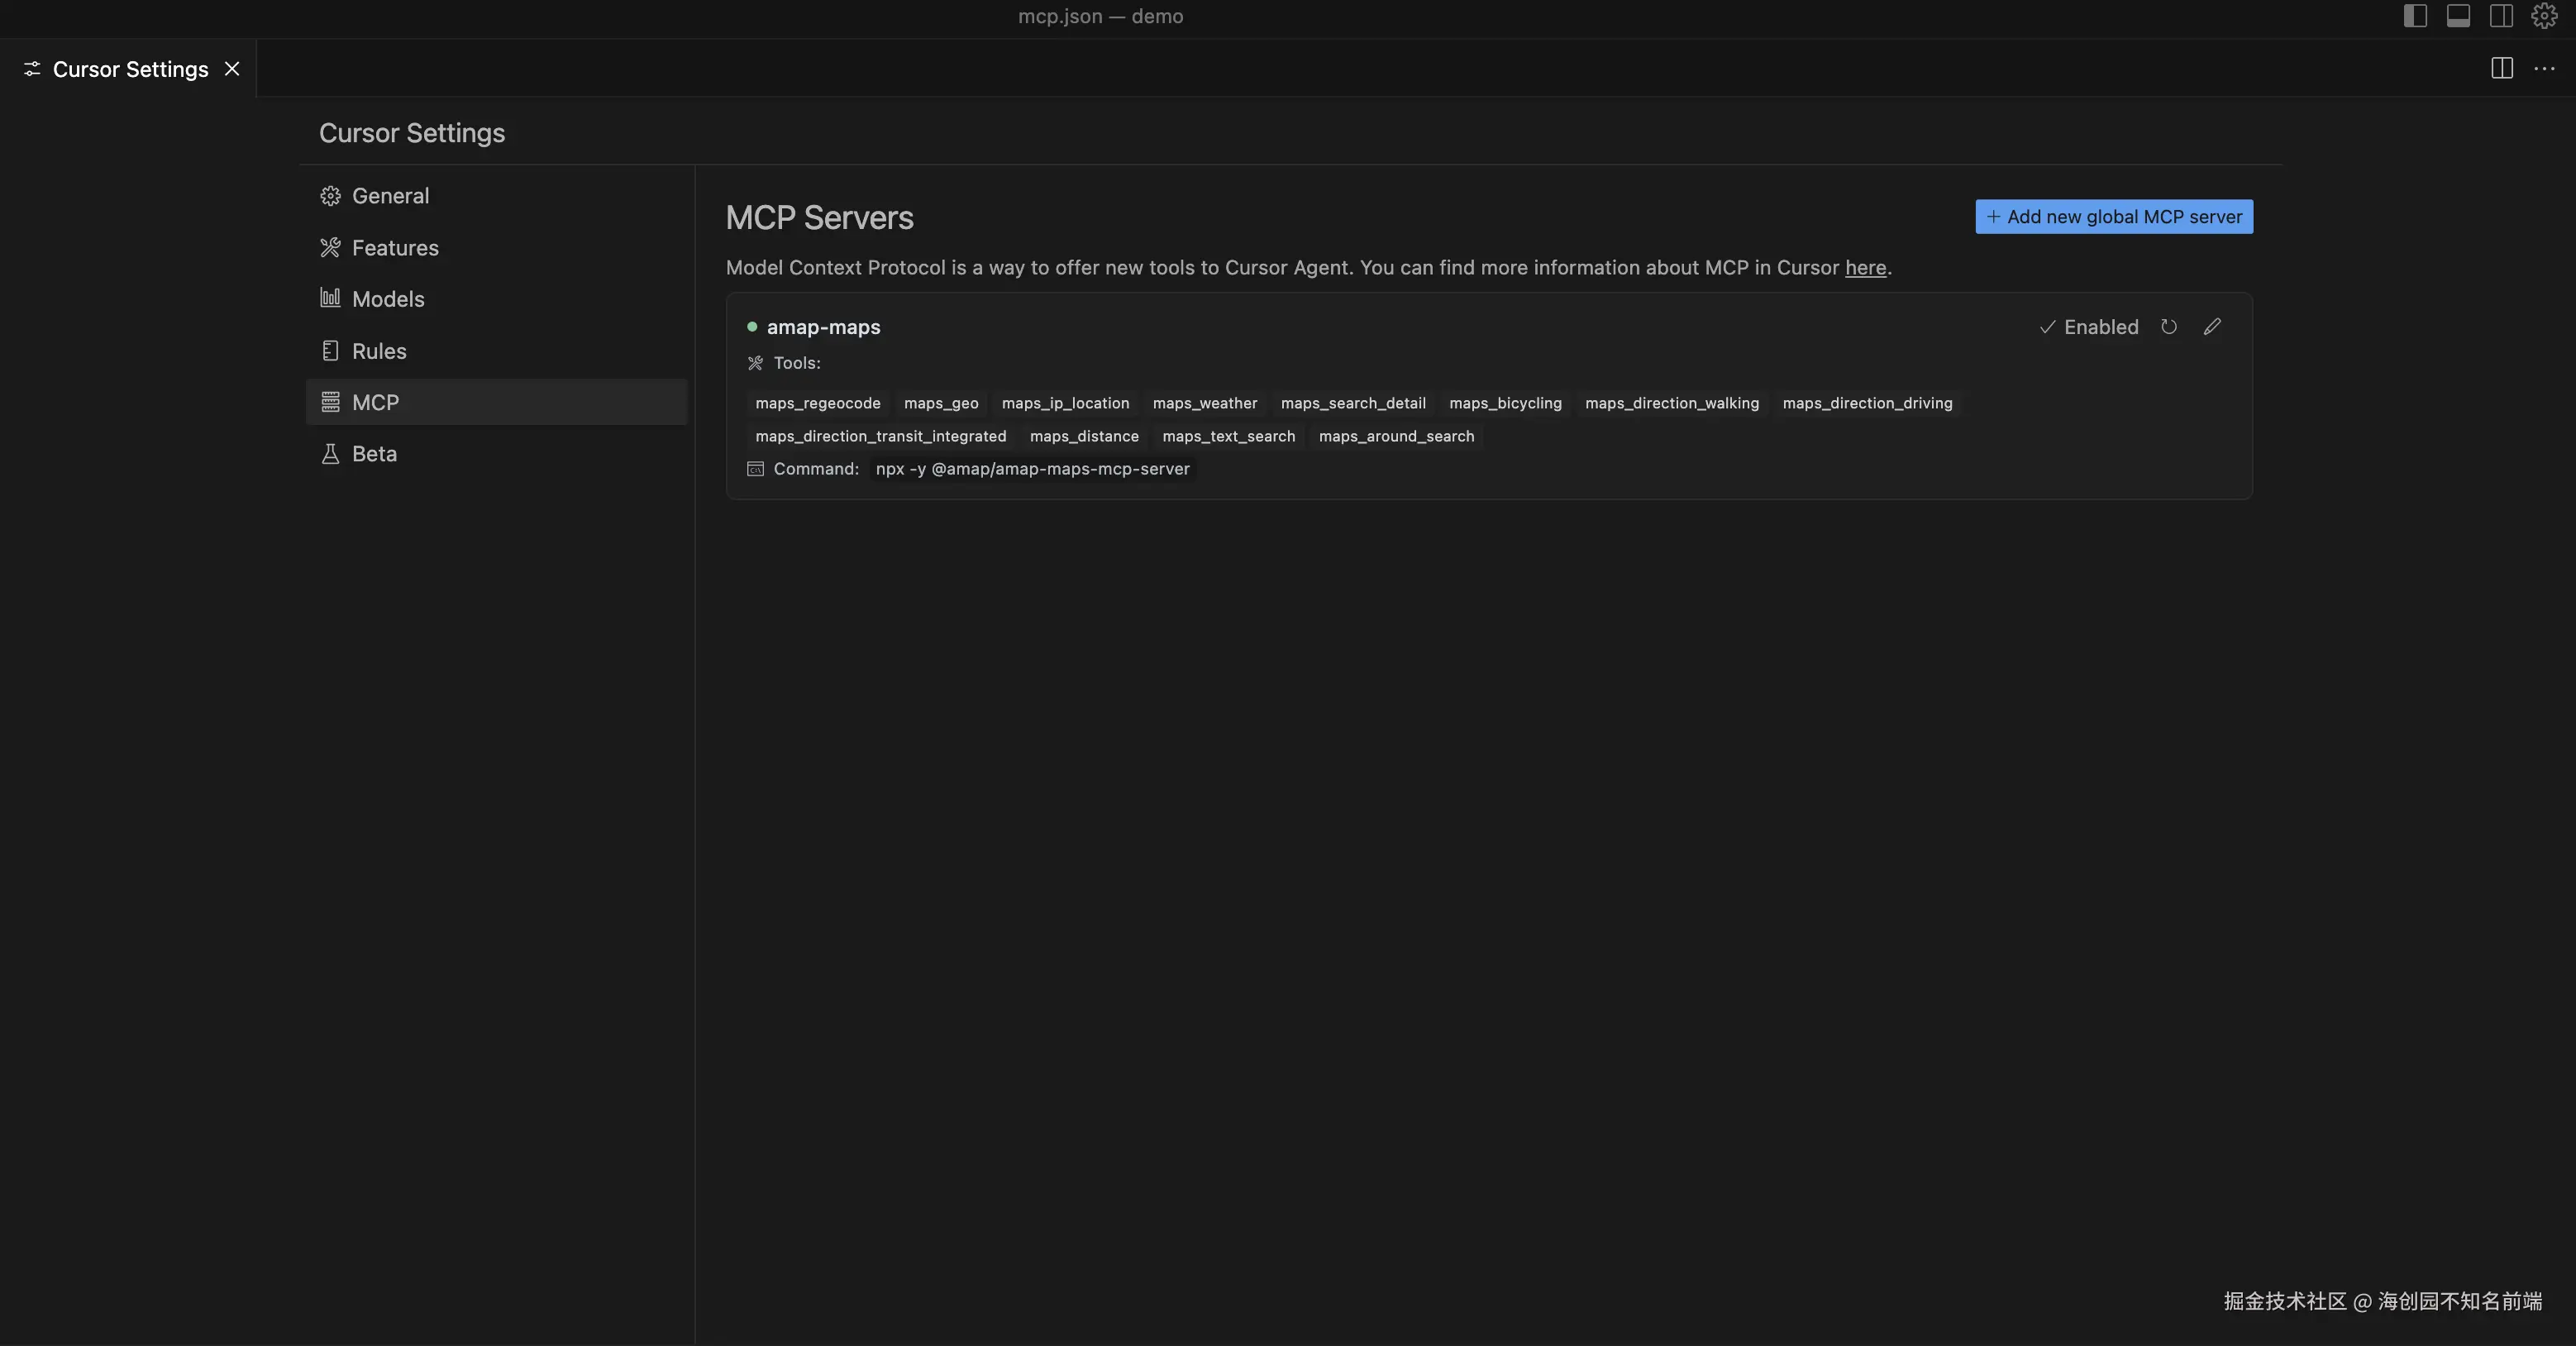Click the maps_direction_transit_integrated tool chip
Viewport: 2576px width, 1346px height.
coord(881,436)
